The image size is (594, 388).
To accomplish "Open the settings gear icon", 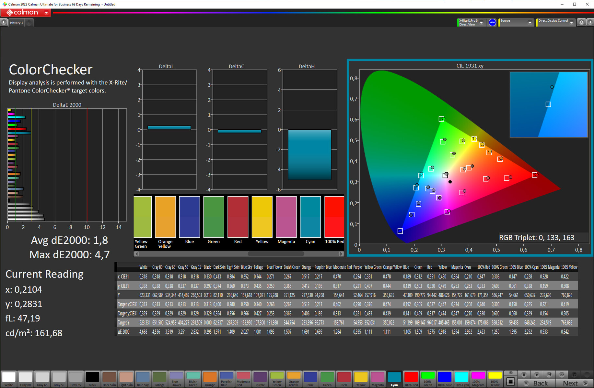I will click(581, 22).
